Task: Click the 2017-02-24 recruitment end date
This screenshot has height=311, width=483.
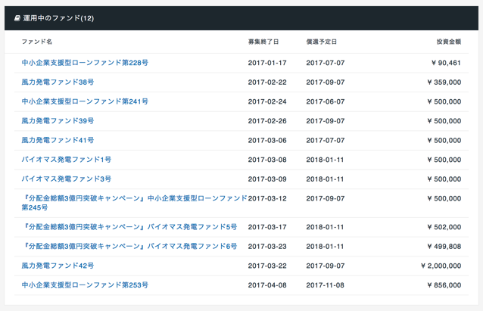Action: (267, 102)
